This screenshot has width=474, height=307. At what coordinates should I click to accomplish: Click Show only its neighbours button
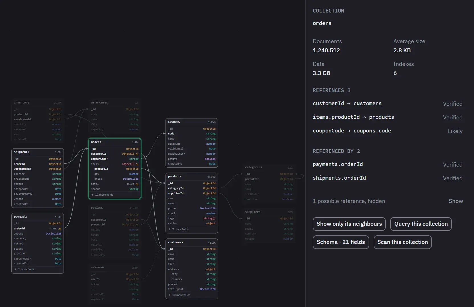click(349, 224)
